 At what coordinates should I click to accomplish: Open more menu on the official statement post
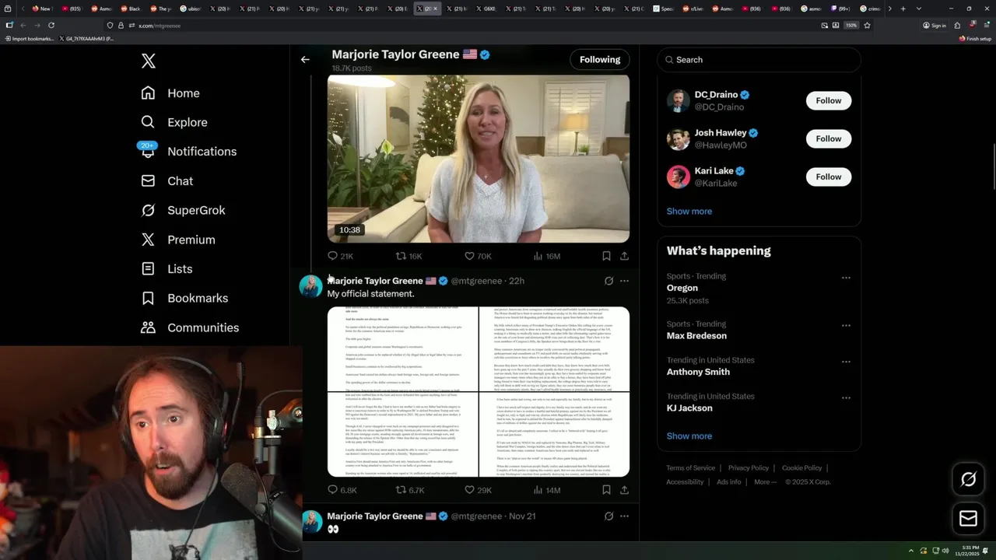coord(624,281)
